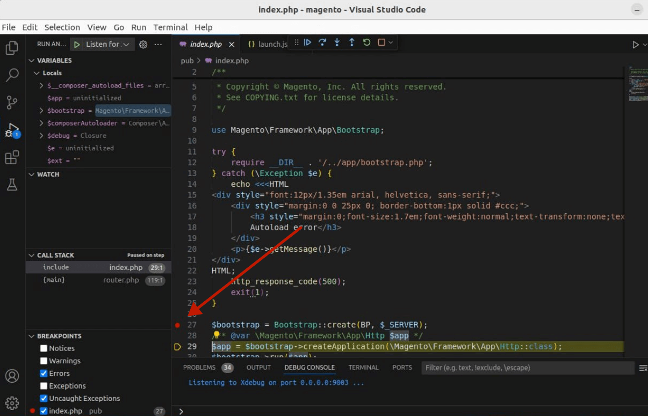Step Over in debug toolbar
This screenshot has height=416, width=648.
tap(322, 42)
